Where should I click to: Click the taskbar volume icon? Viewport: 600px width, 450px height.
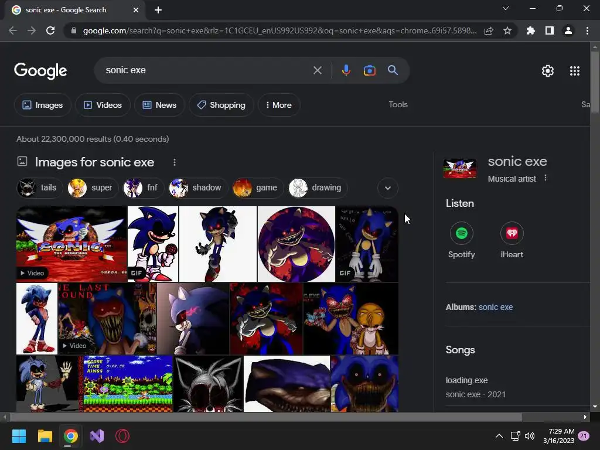click(530, 436)
